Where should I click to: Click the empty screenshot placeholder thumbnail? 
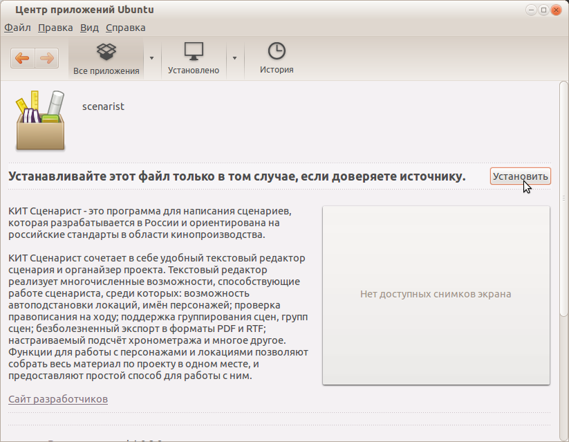click(x=436, y=295)
